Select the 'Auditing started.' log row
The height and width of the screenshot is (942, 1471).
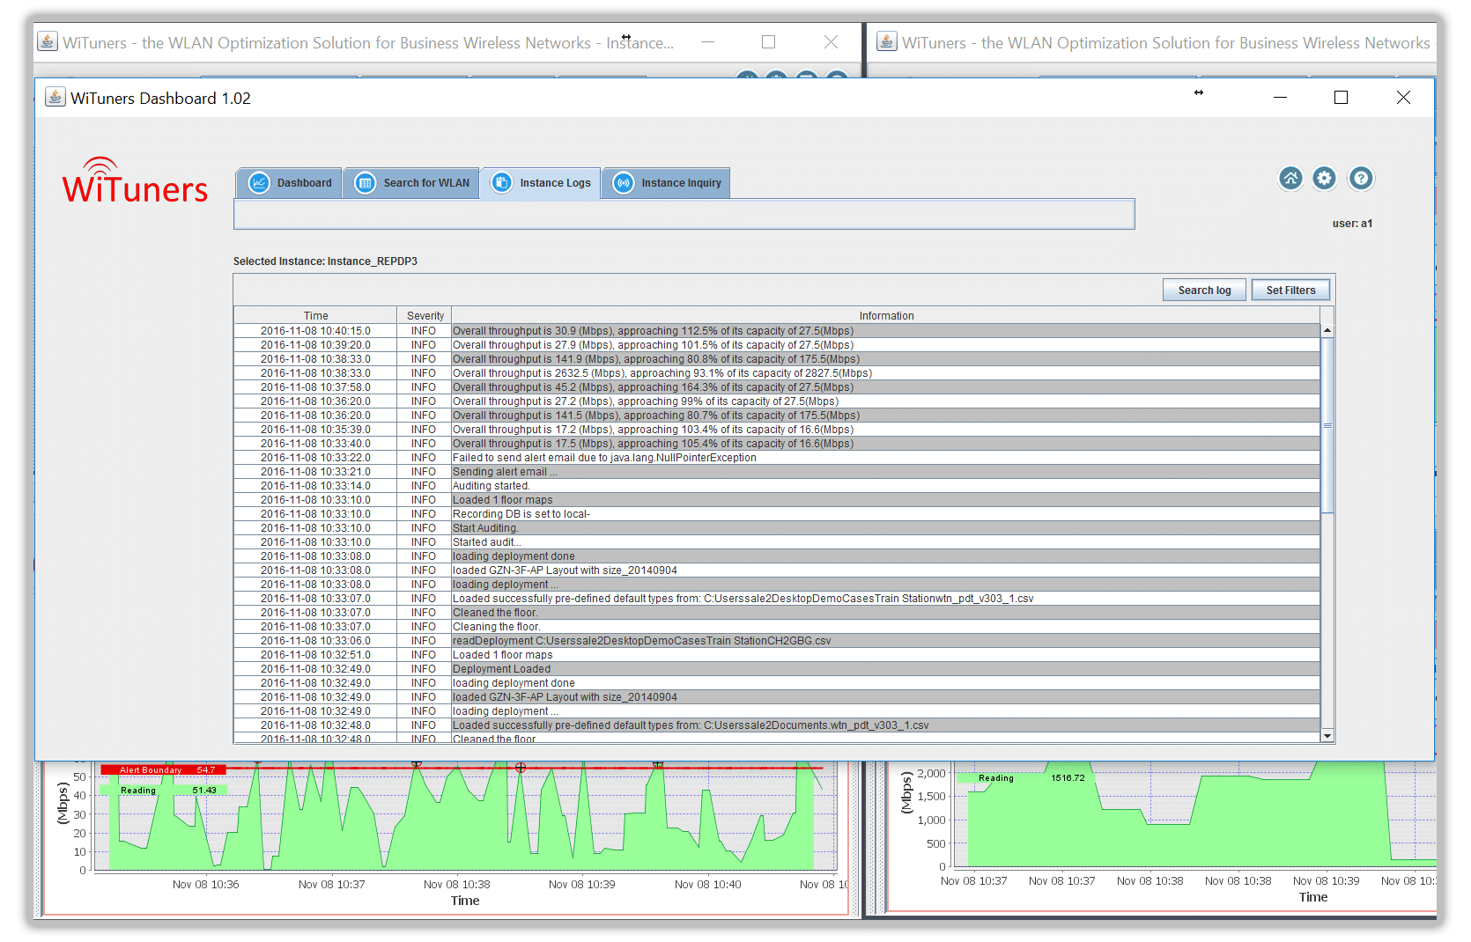(x=777, y=486)
